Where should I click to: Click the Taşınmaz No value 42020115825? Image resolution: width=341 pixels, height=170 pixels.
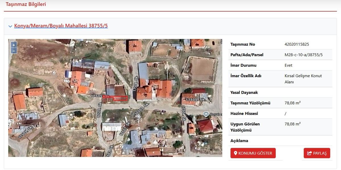point(297,44)
